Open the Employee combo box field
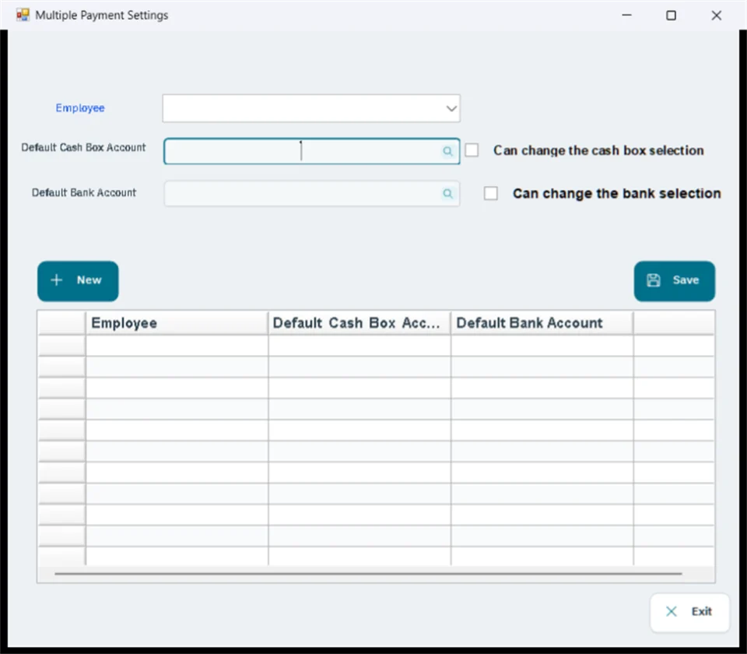Image resolution: width=747 pixels, height=654 pixels. pyautogui.click(x=311, y=108)
